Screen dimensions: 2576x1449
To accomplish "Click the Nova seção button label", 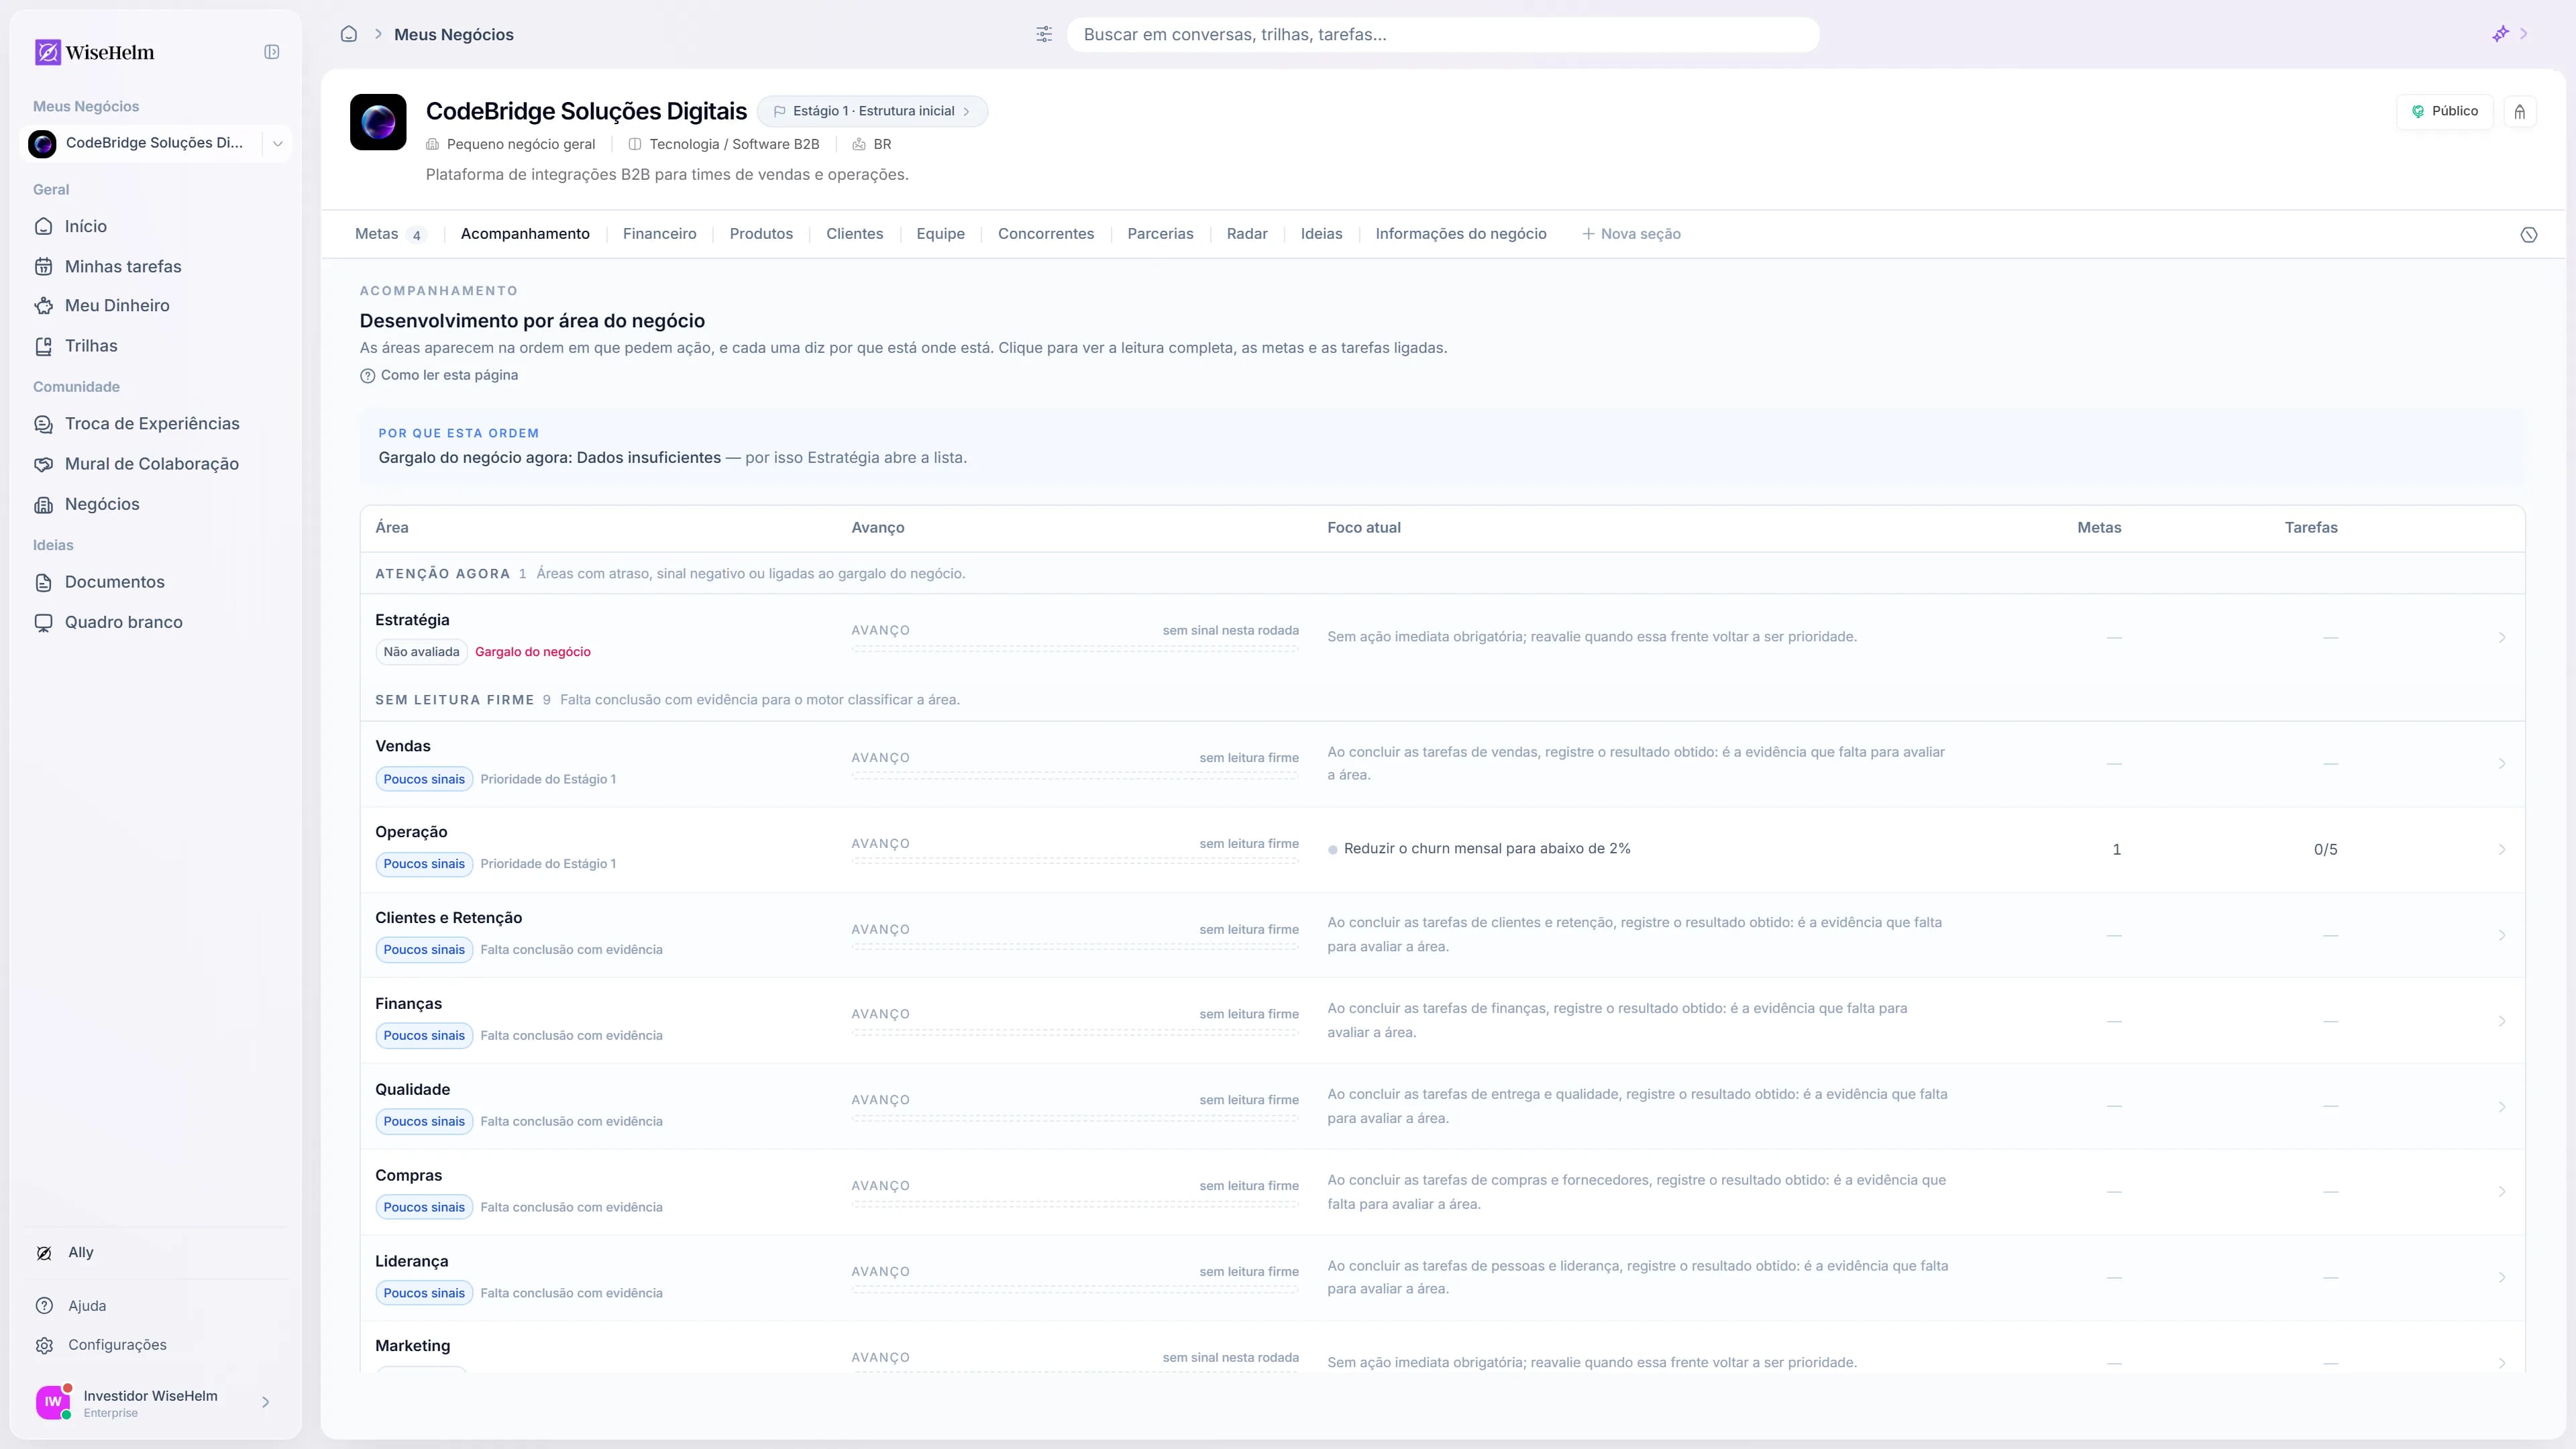I will pos(1640,234).
